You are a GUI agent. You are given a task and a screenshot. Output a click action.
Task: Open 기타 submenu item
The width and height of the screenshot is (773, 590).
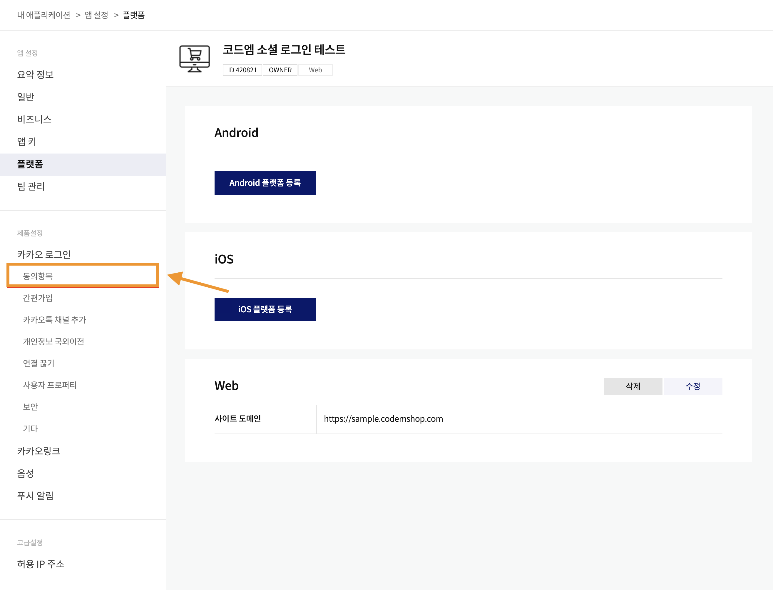[x=30, y=429]
